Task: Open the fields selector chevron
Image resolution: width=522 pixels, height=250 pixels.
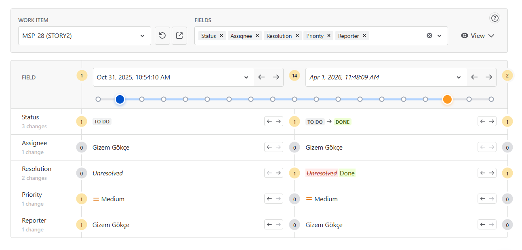Action: click(440, 35)
